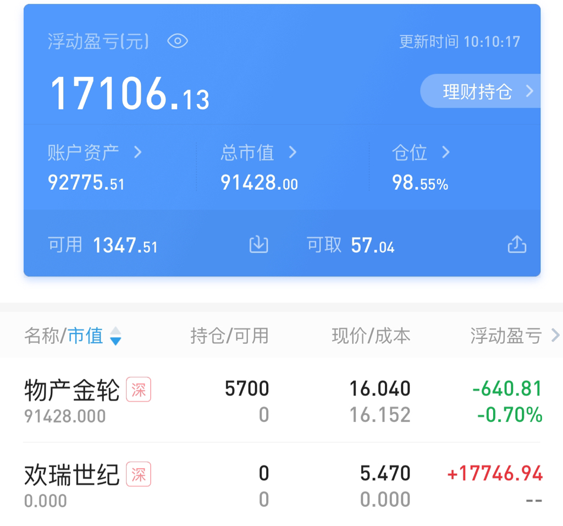The image size is (563, 526).
Task: Click the 浮动盈亏 column chevron
Action: pyautogui.click(x=555, y=336)
